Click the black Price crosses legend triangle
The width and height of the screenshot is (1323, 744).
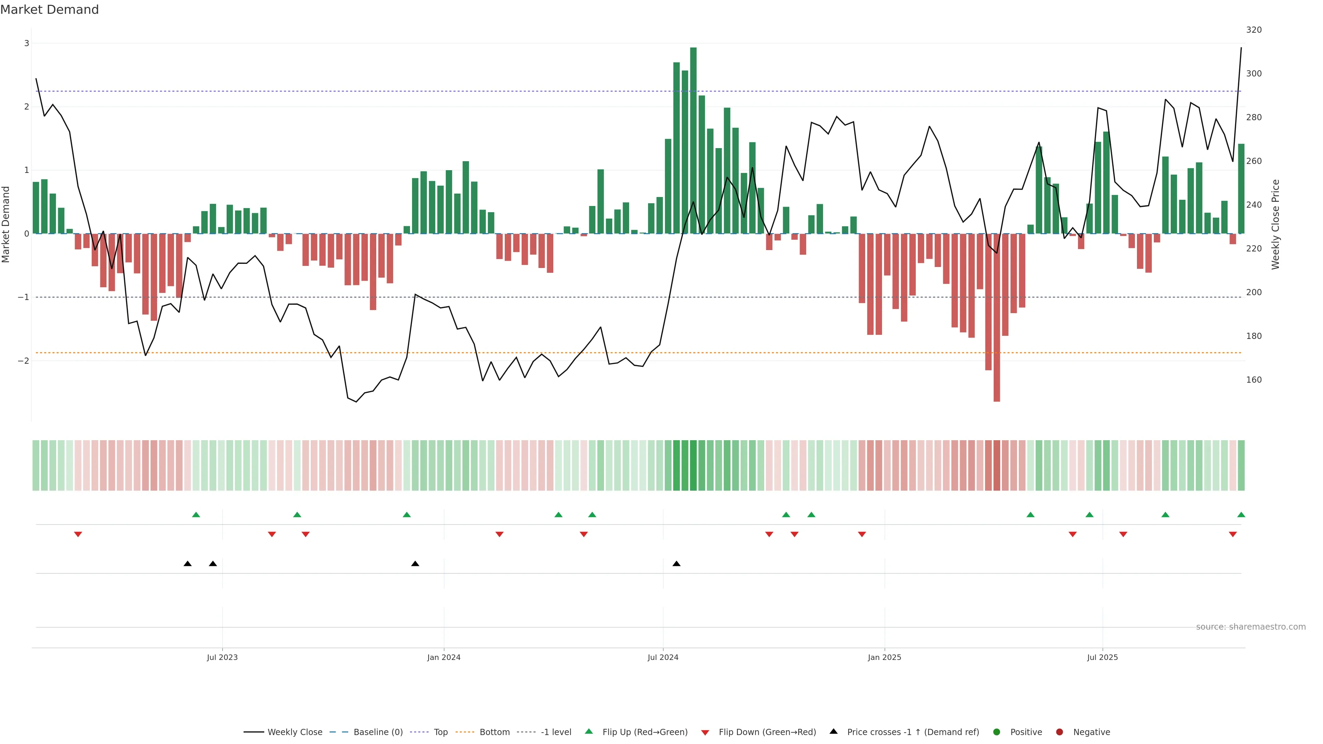[x=833, y=731]
